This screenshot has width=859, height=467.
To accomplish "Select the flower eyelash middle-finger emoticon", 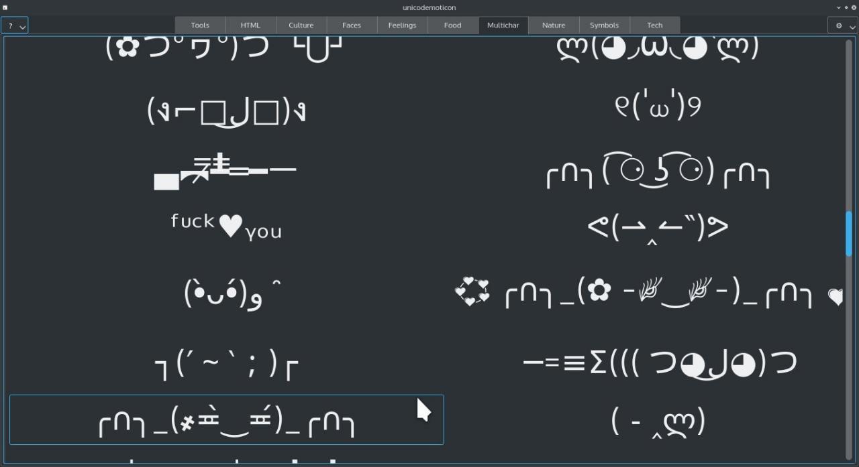I will click(649, 293).
